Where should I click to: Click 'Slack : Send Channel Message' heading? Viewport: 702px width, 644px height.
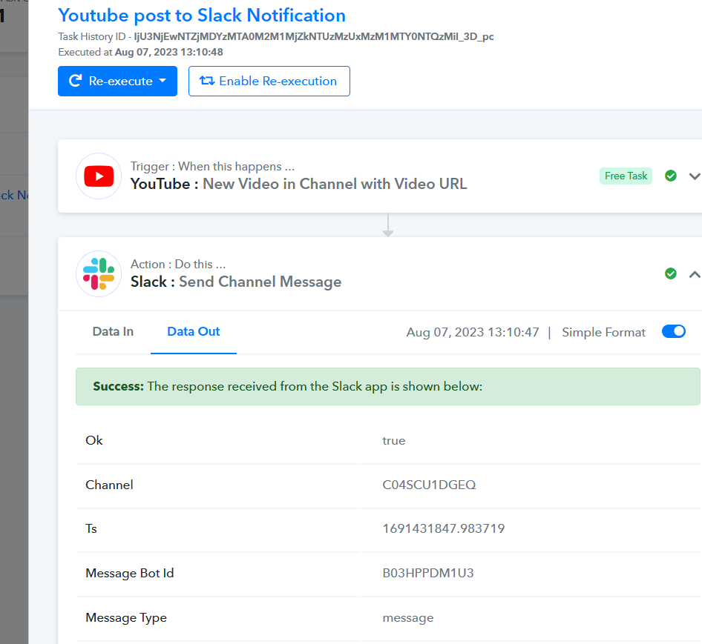236,282
